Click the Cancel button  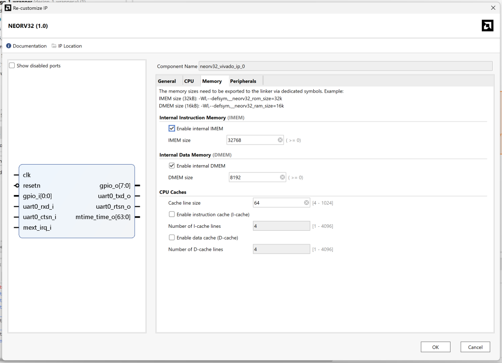tap(475, 347)
